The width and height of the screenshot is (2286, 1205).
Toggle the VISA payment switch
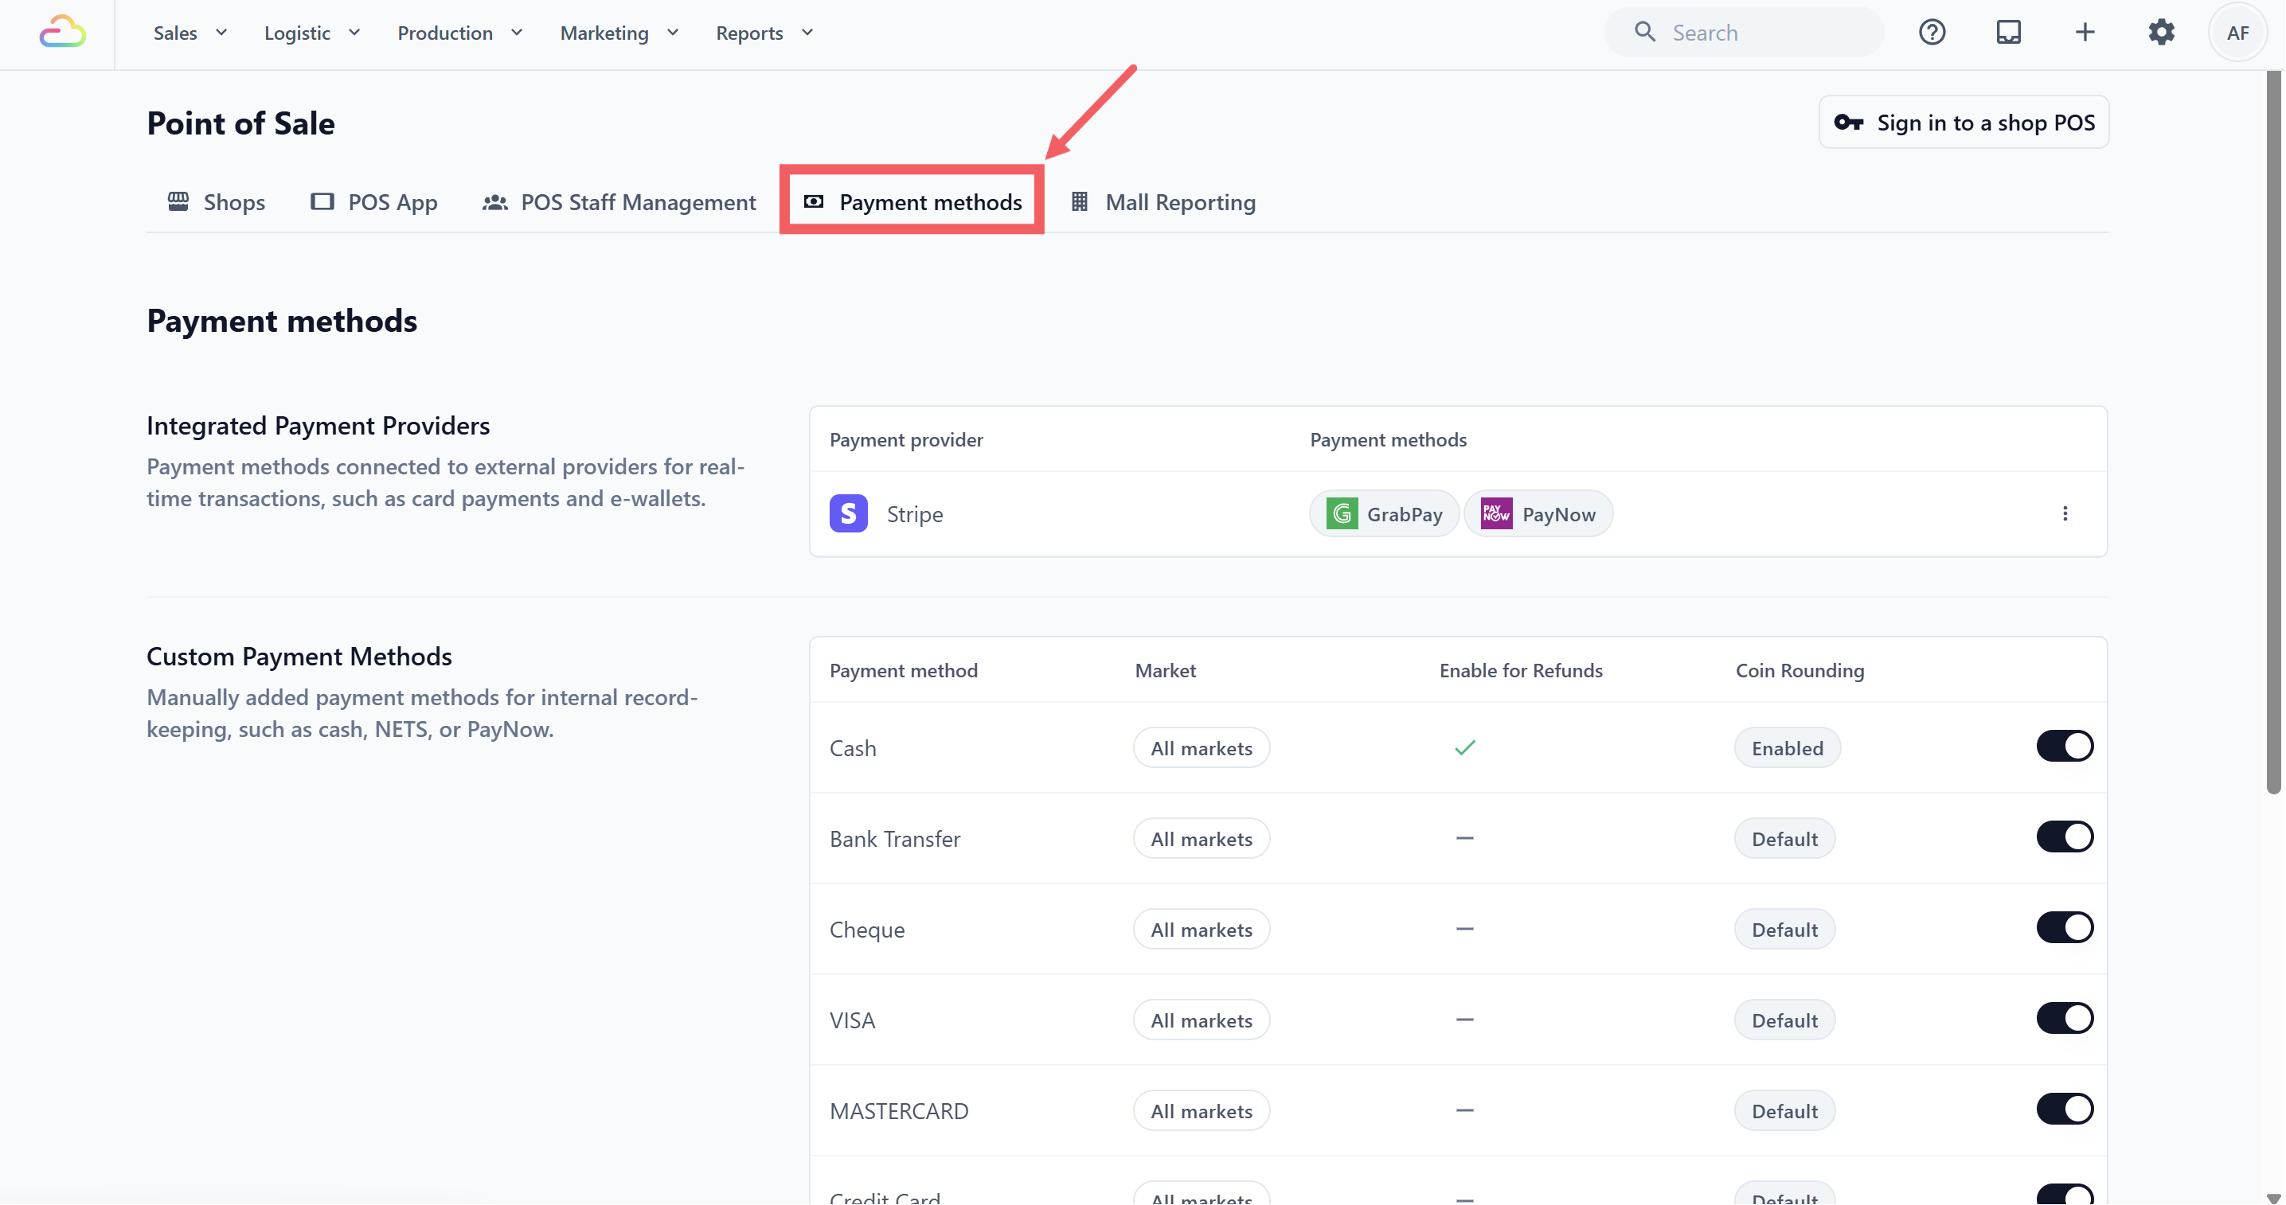pos(2064,1019)
